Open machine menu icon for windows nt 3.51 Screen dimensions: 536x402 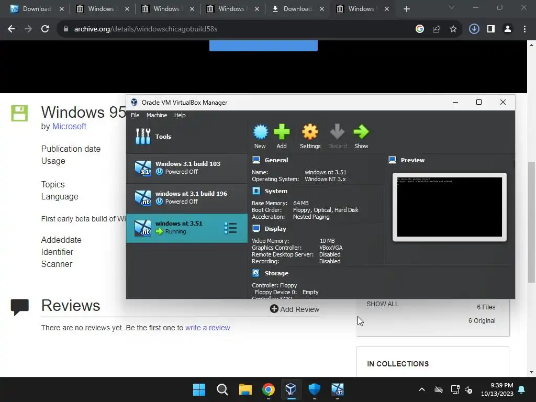(230, 228)
